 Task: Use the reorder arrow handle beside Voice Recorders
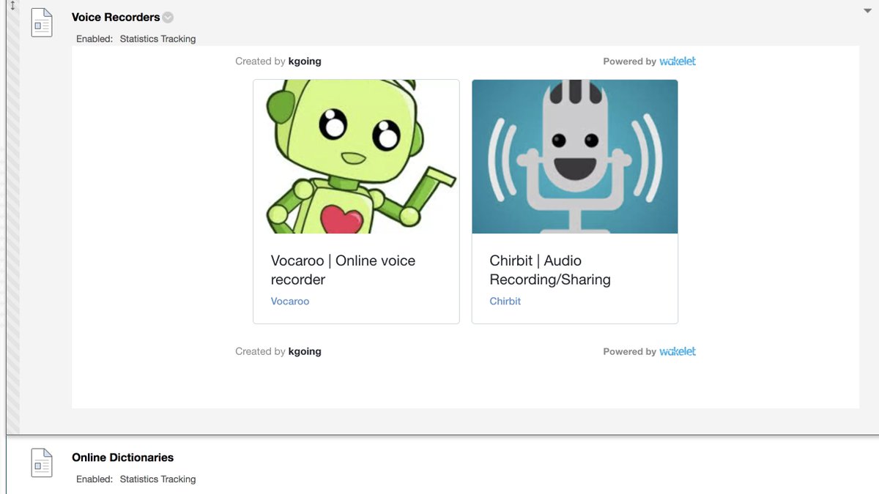[x=12, y=5]
